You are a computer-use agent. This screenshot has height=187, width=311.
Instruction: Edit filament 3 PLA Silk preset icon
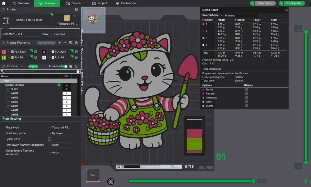point(36,57)
